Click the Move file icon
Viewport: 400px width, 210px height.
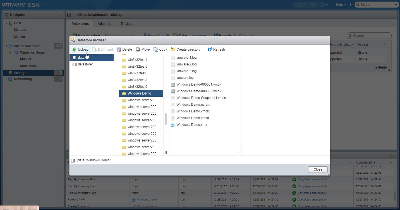[138, 49]
